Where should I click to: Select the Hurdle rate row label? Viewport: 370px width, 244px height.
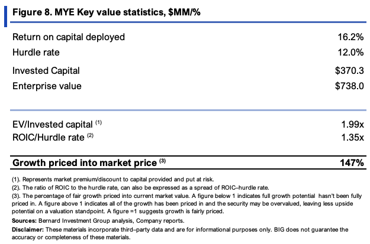(x=36, y=52)
